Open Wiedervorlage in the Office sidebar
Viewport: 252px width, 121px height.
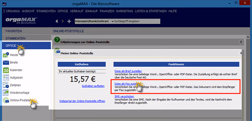[20, 93]
